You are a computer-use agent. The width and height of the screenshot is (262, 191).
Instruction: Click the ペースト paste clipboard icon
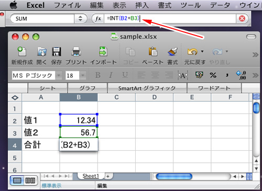tap(153, 51)
